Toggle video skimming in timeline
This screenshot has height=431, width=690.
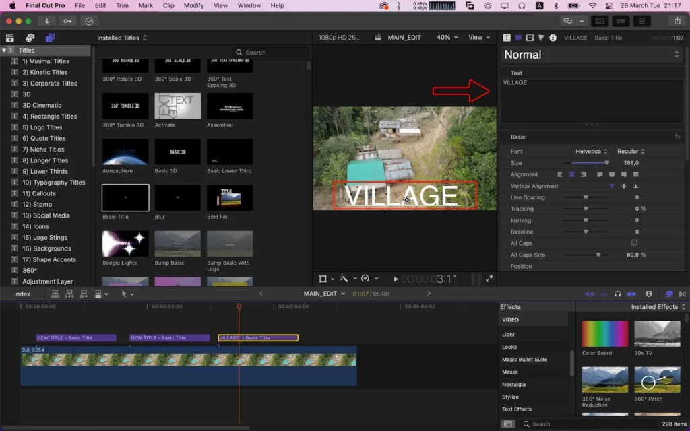pos(590,294)
